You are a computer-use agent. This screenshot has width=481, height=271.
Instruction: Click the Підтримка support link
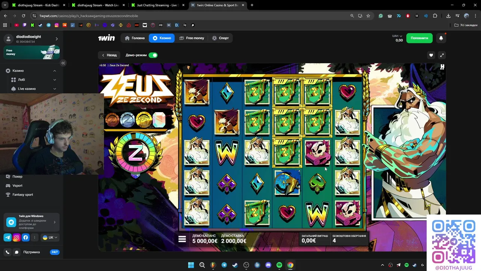tap(32, 252)
